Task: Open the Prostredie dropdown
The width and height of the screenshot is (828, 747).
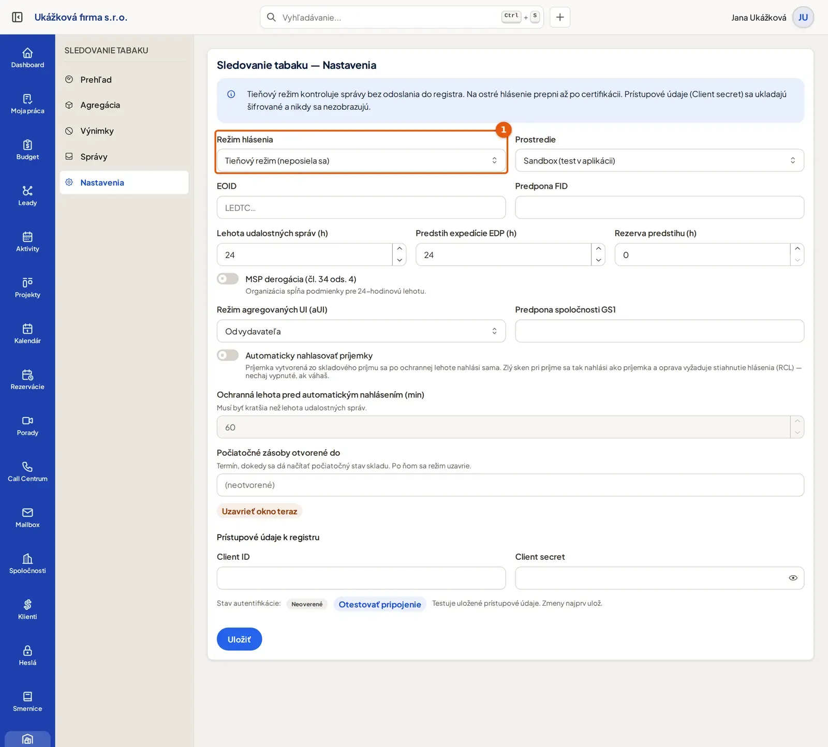Action: [659, 160]
